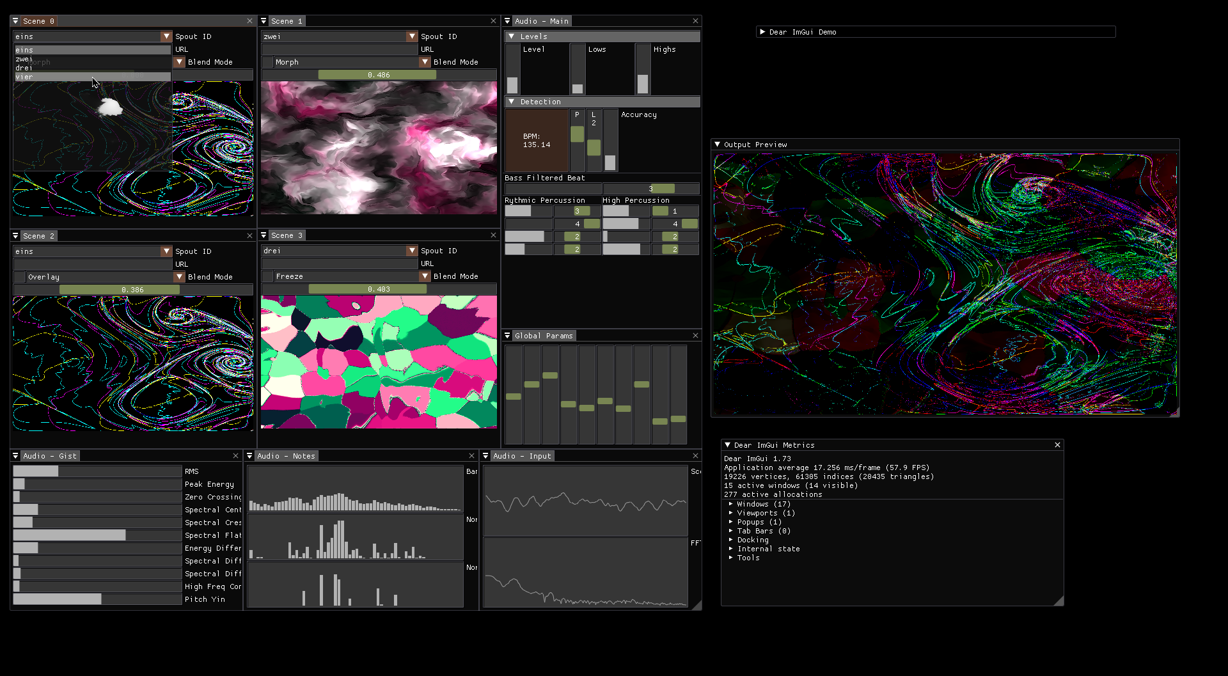Click the Highs vertical level slider
Viewport: 1228px width, 676px height.
[643, 69]
